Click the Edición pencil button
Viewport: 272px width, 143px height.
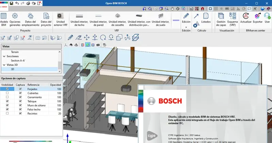point(186,18)
